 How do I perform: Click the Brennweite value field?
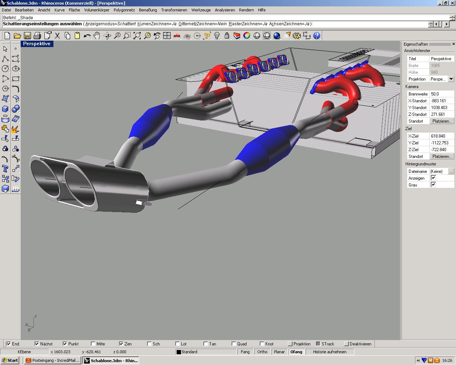[441, 94]
